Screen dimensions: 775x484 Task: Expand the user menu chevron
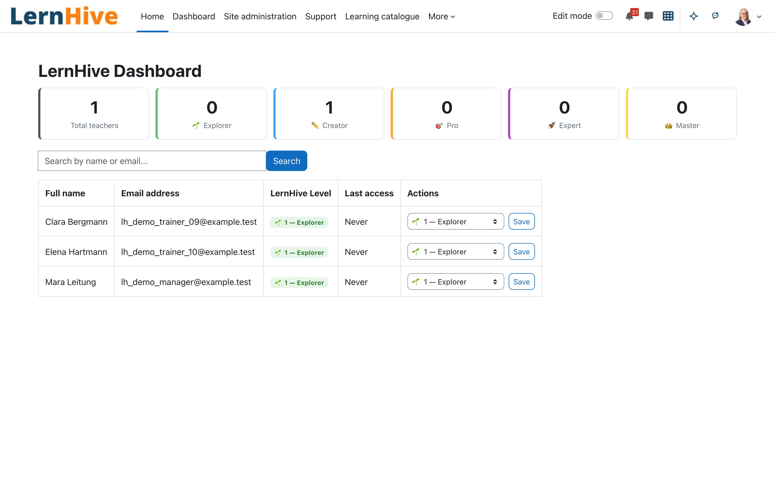pos(759,17)
